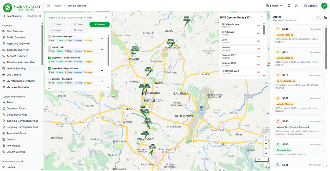The width and height of the screenshot is (330, 171).
Task: Open the English language dropdown
Action: tap(274, 6)
